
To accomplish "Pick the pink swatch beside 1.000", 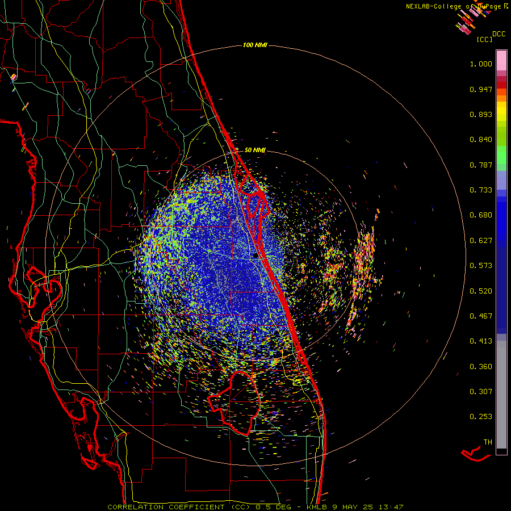I will tap(501, 61).
